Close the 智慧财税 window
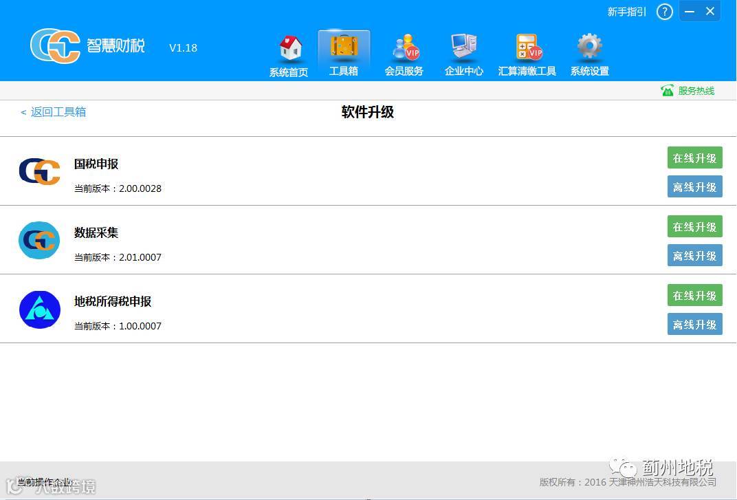Image resolution: width=737 pixels, height=500 pixels. pyautogui.click(x=710, y=11)
